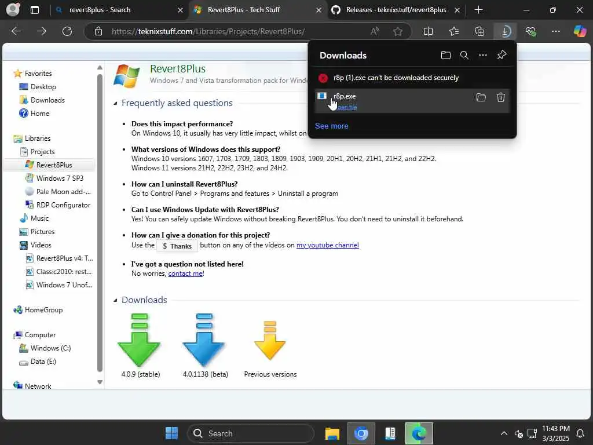The height and width of the screenshot is (445, 593).
Task: Open notifications bell in system tray
Action: pyautogui.click(x=580, y=433)
